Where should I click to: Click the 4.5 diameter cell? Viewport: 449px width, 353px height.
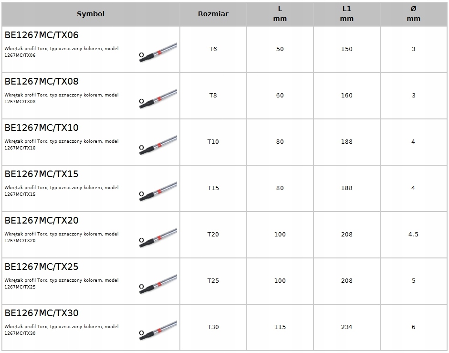click(x=413, y=235)
